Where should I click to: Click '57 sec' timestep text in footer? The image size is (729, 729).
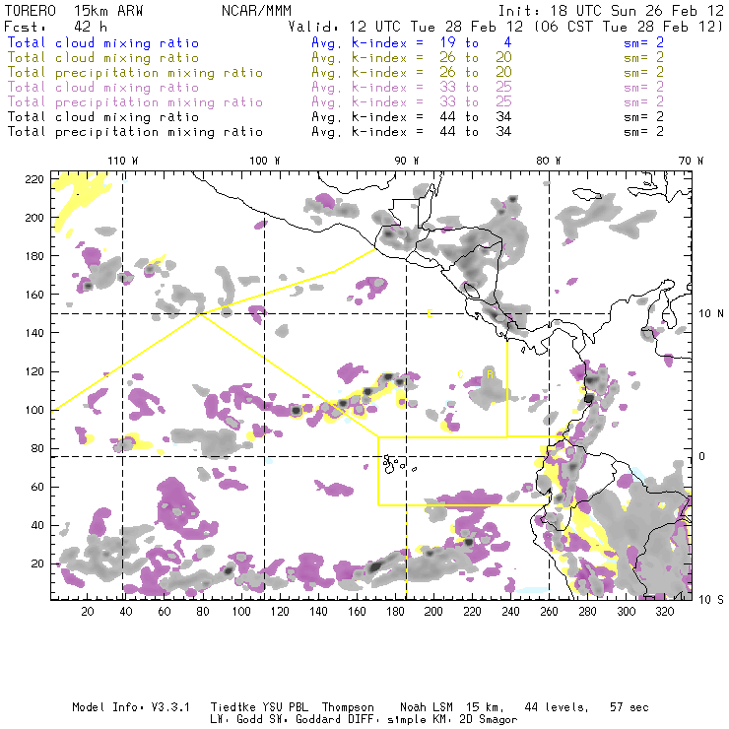[x=630, y=707]
